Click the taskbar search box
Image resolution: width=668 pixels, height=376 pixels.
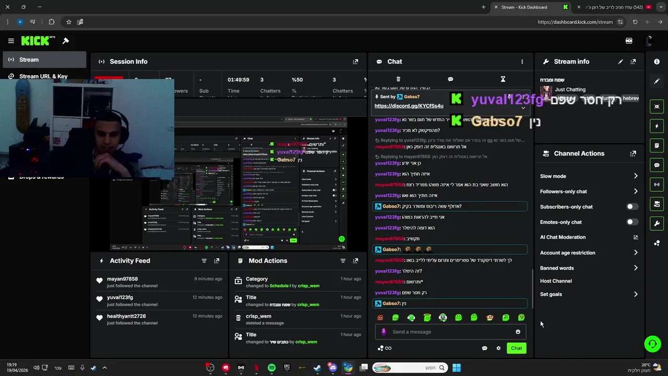click(x=410, y=368)
